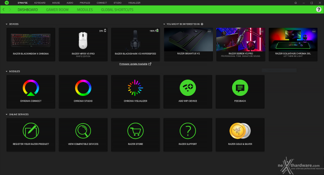This screenshot has width=324, height=175.
Task: Click Viper V3 Pro battery indicator
Action: [x=103, y=31]
